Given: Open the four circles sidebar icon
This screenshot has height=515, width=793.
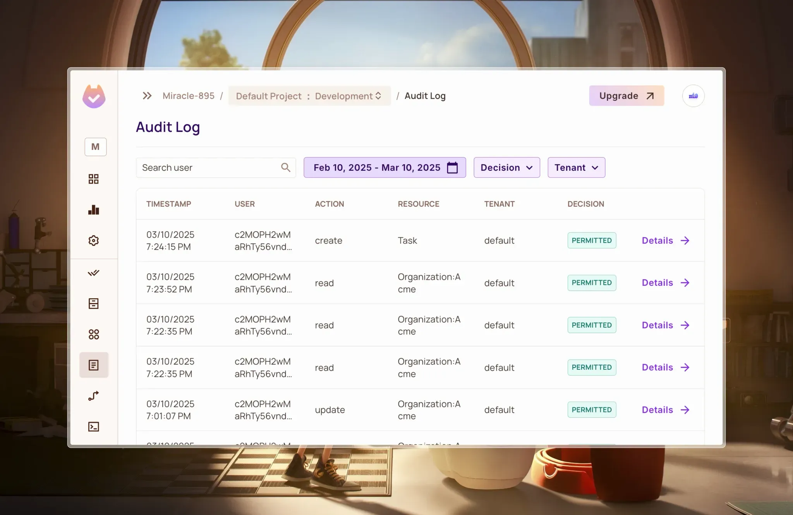Looking at the screenshot, I should point(94,334).
